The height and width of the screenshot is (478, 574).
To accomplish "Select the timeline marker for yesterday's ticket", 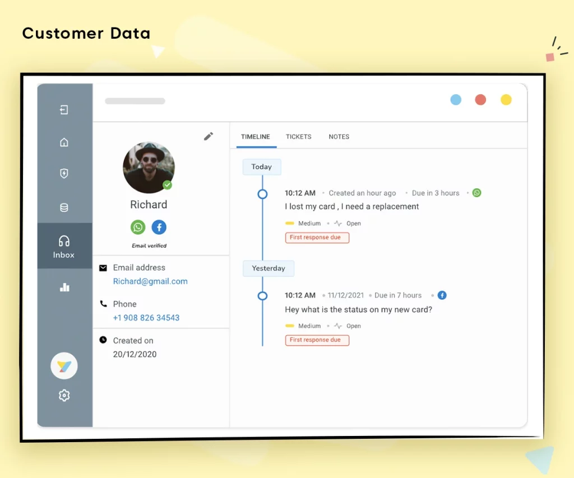I will (262, 296).
